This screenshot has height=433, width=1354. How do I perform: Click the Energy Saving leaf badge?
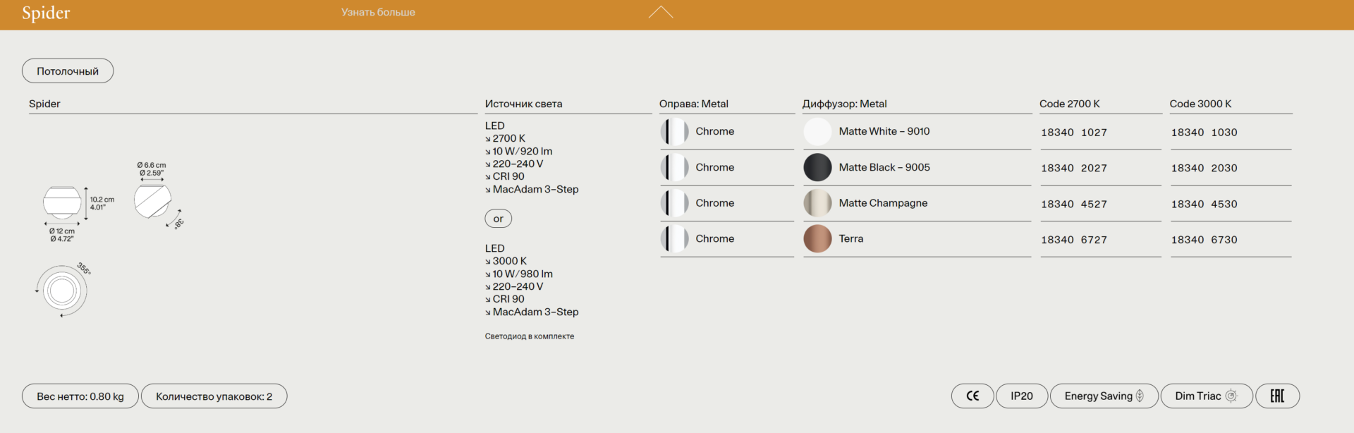tap(1104, 396)
